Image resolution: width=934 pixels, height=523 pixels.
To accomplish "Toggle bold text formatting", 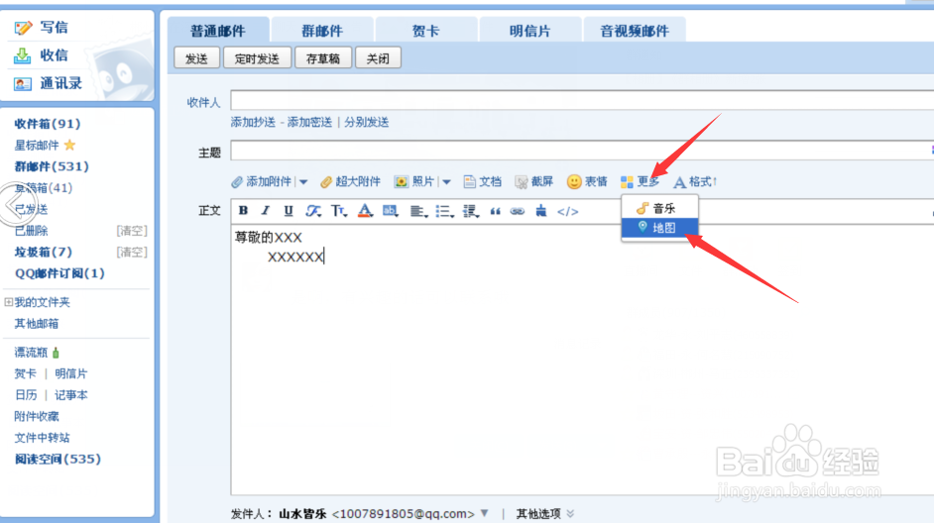I will pos(243,210).
